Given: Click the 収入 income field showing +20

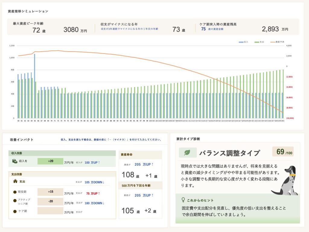Looking at the screenshot, I should tap(50, 161).
